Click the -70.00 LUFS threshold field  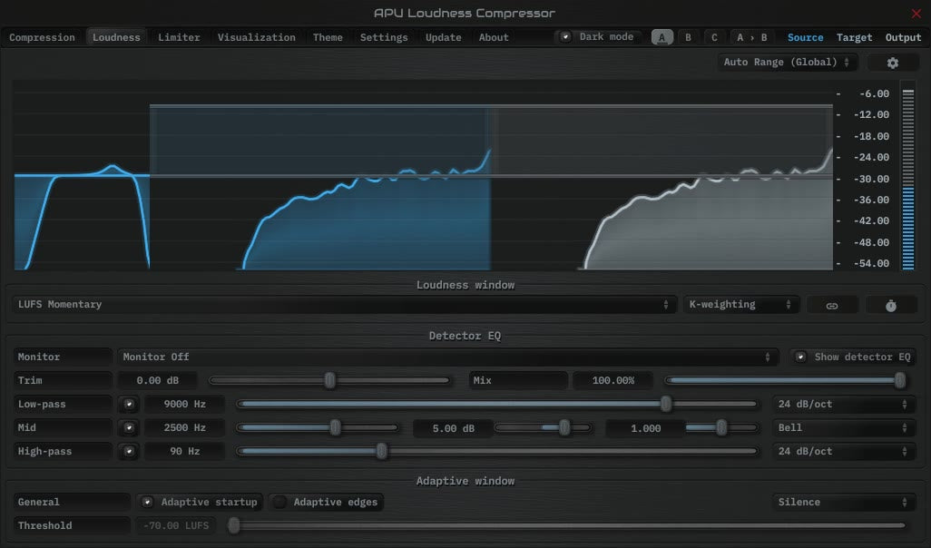176,526
